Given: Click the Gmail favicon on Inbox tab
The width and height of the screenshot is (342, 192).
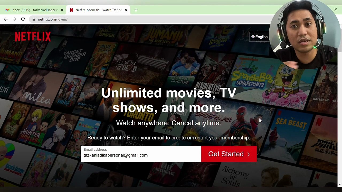Looking at the screenshot, I should (7, 10).
